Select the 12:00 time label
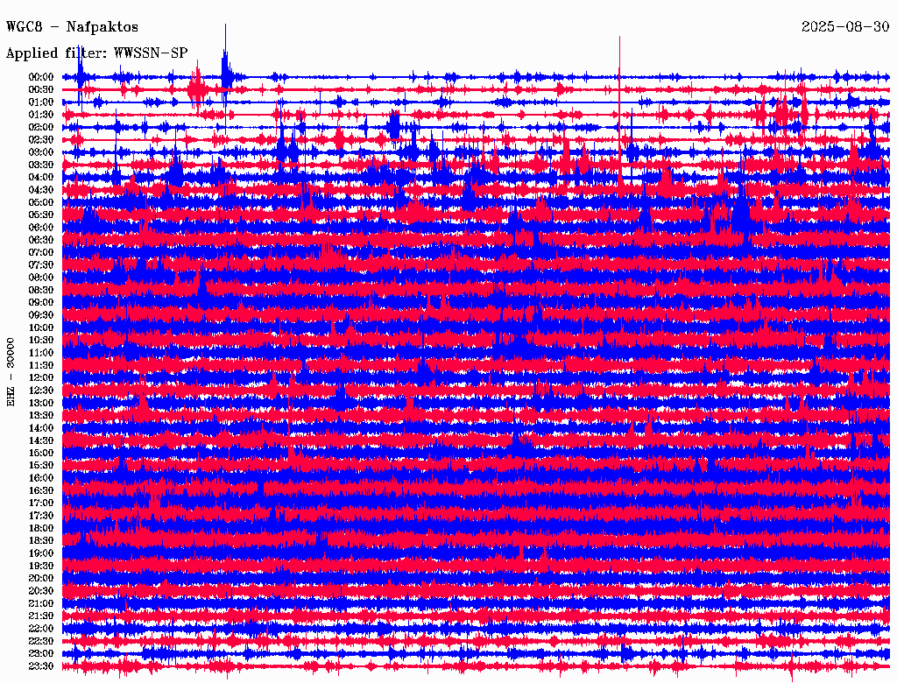 coord(41,377)
